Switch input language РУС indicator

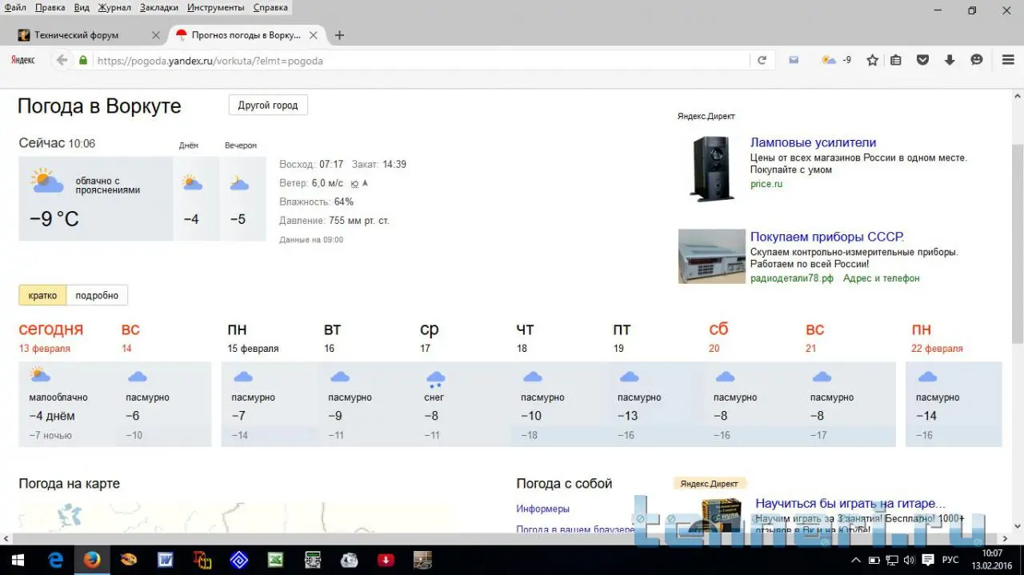[x=951, y=560]
